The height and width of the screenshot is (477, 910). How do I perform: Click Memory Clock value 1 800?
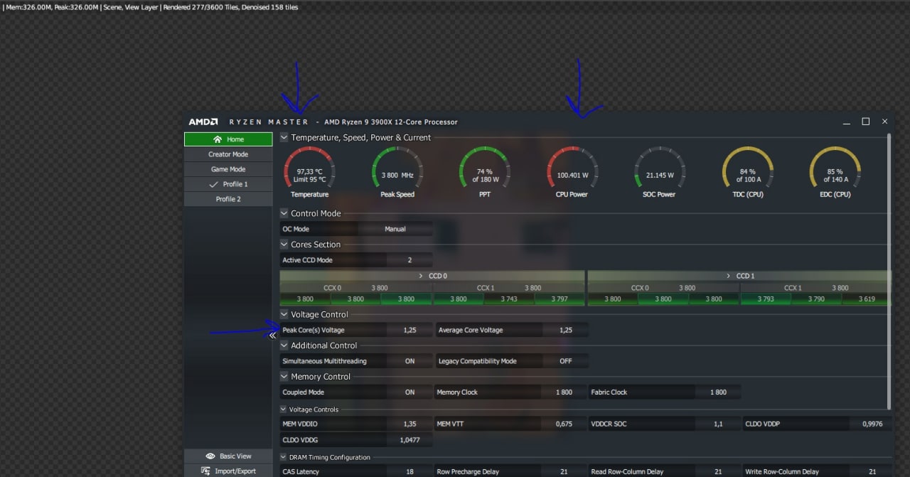tap(564, 392)
